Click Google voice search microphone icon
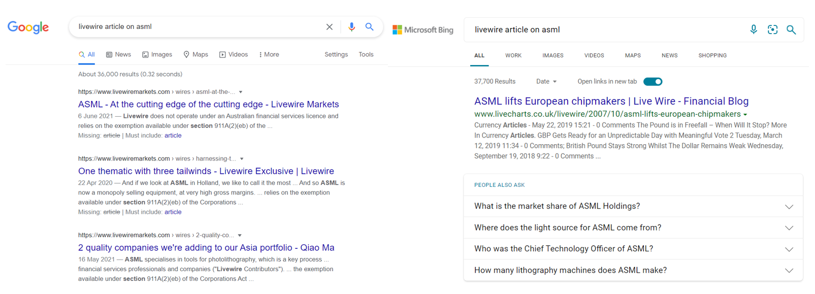 click(x=351, y=27)
